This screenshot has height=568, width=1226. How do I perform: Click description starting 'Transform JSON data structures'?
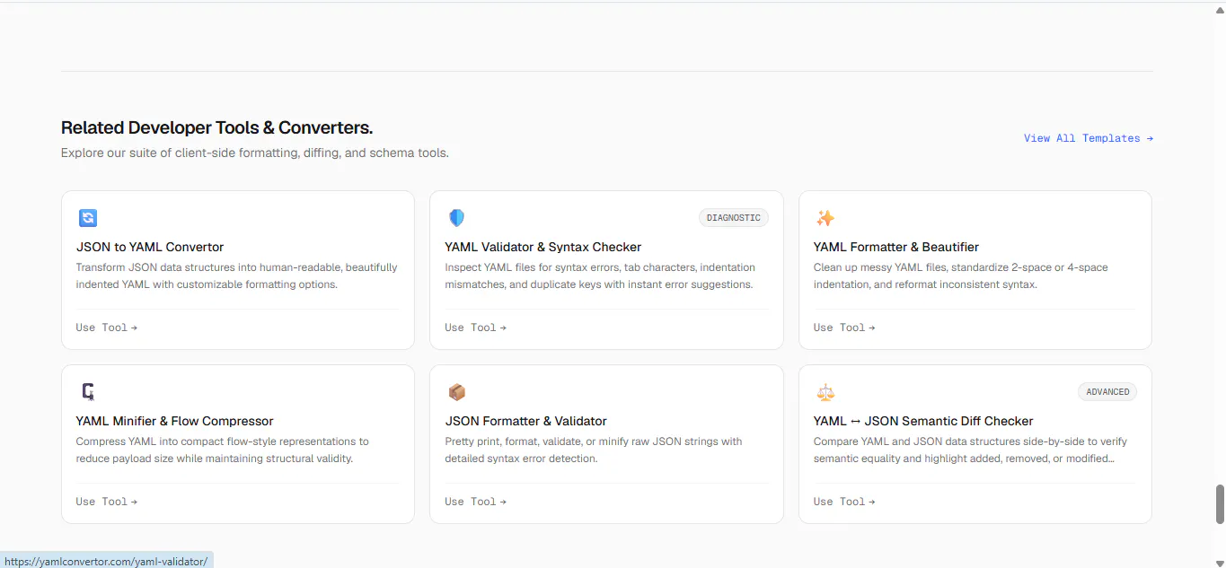[237, 275]
